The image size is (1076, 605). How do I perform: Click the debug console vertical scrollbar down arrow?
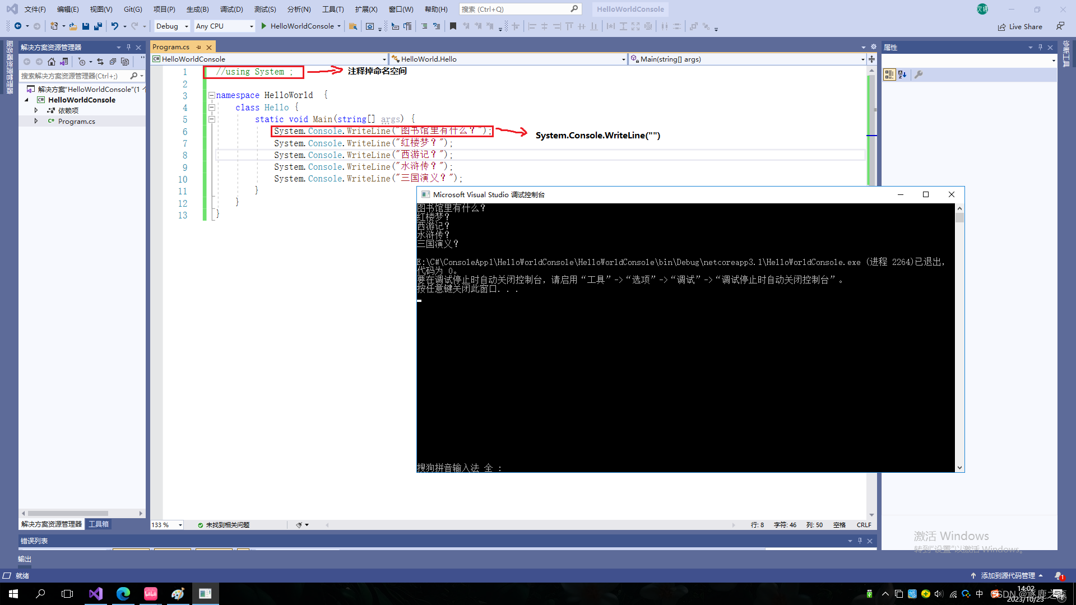point(959,468)
